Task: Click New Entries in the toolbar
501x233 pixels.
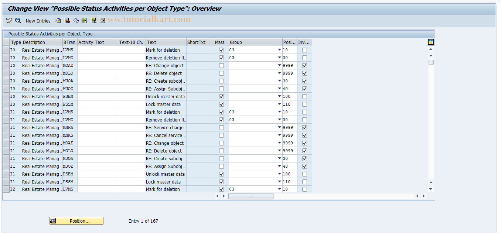Action: click(x=38, y=21)
